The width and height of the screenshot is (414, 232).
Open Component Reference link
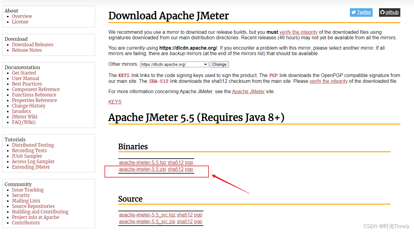pos(36,89)
